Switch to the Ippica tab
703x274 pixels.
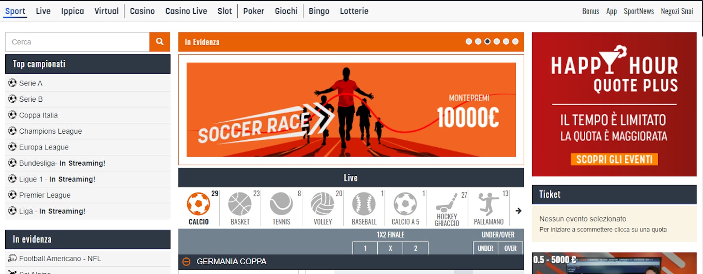[72, 11]
